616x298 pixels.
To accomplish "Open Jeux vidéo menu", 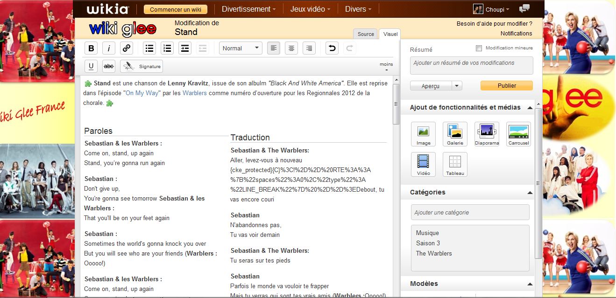I will [310, 9].
